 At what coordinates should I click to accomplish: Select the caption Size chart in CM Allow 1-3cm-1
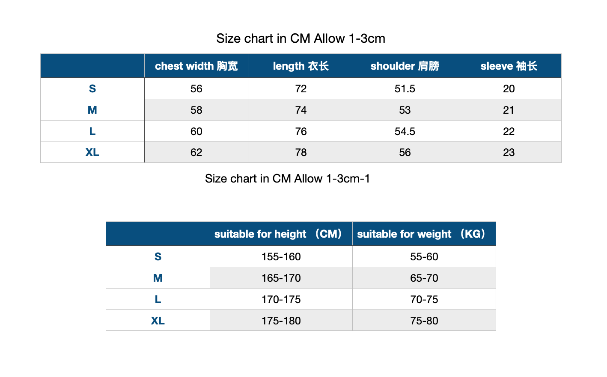287,178
